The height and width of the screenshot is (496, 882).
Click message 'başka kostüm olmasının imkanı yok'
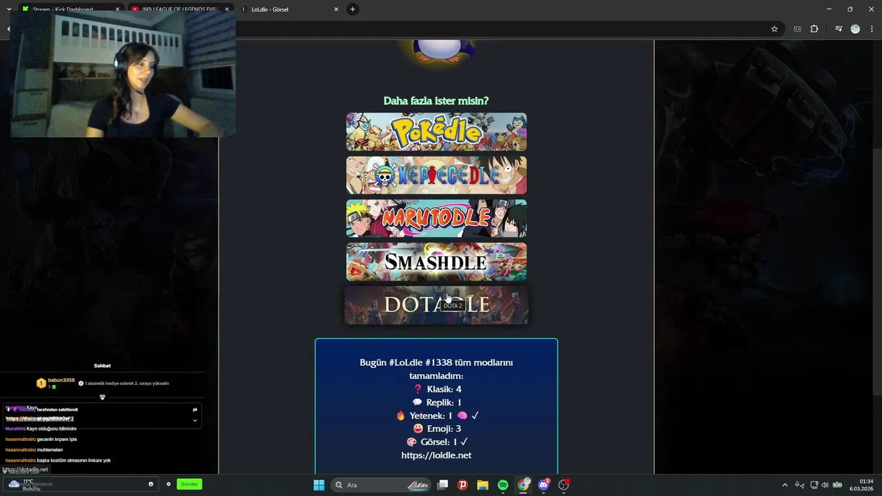[x=74, y=460]
